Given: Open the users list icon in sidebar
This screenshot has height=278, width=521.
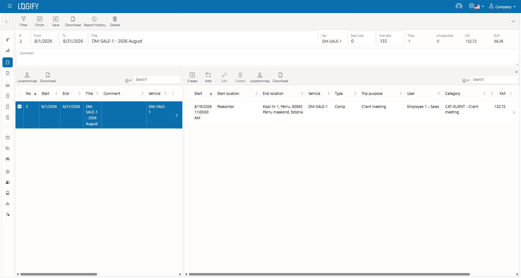Looking at the screenshot, I should [x=8, y=182].
